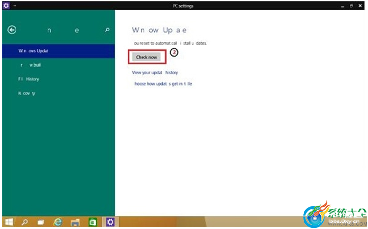368x229 pixels.
Task: Restore down the PC settings window
Action: [x=352, y=6]
